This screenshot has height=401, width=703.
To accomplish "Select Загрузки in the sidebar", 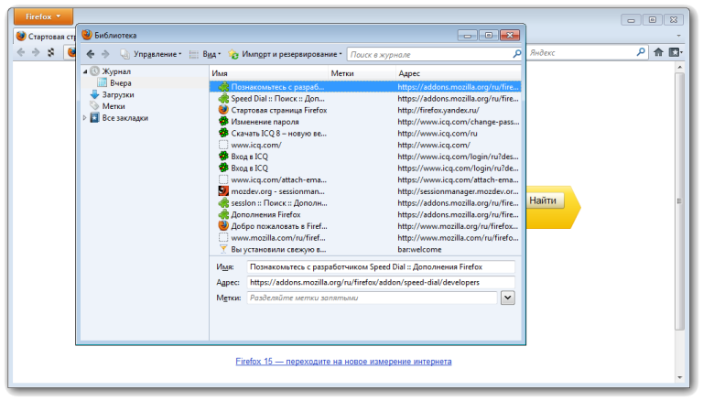I will pos(118,94).
